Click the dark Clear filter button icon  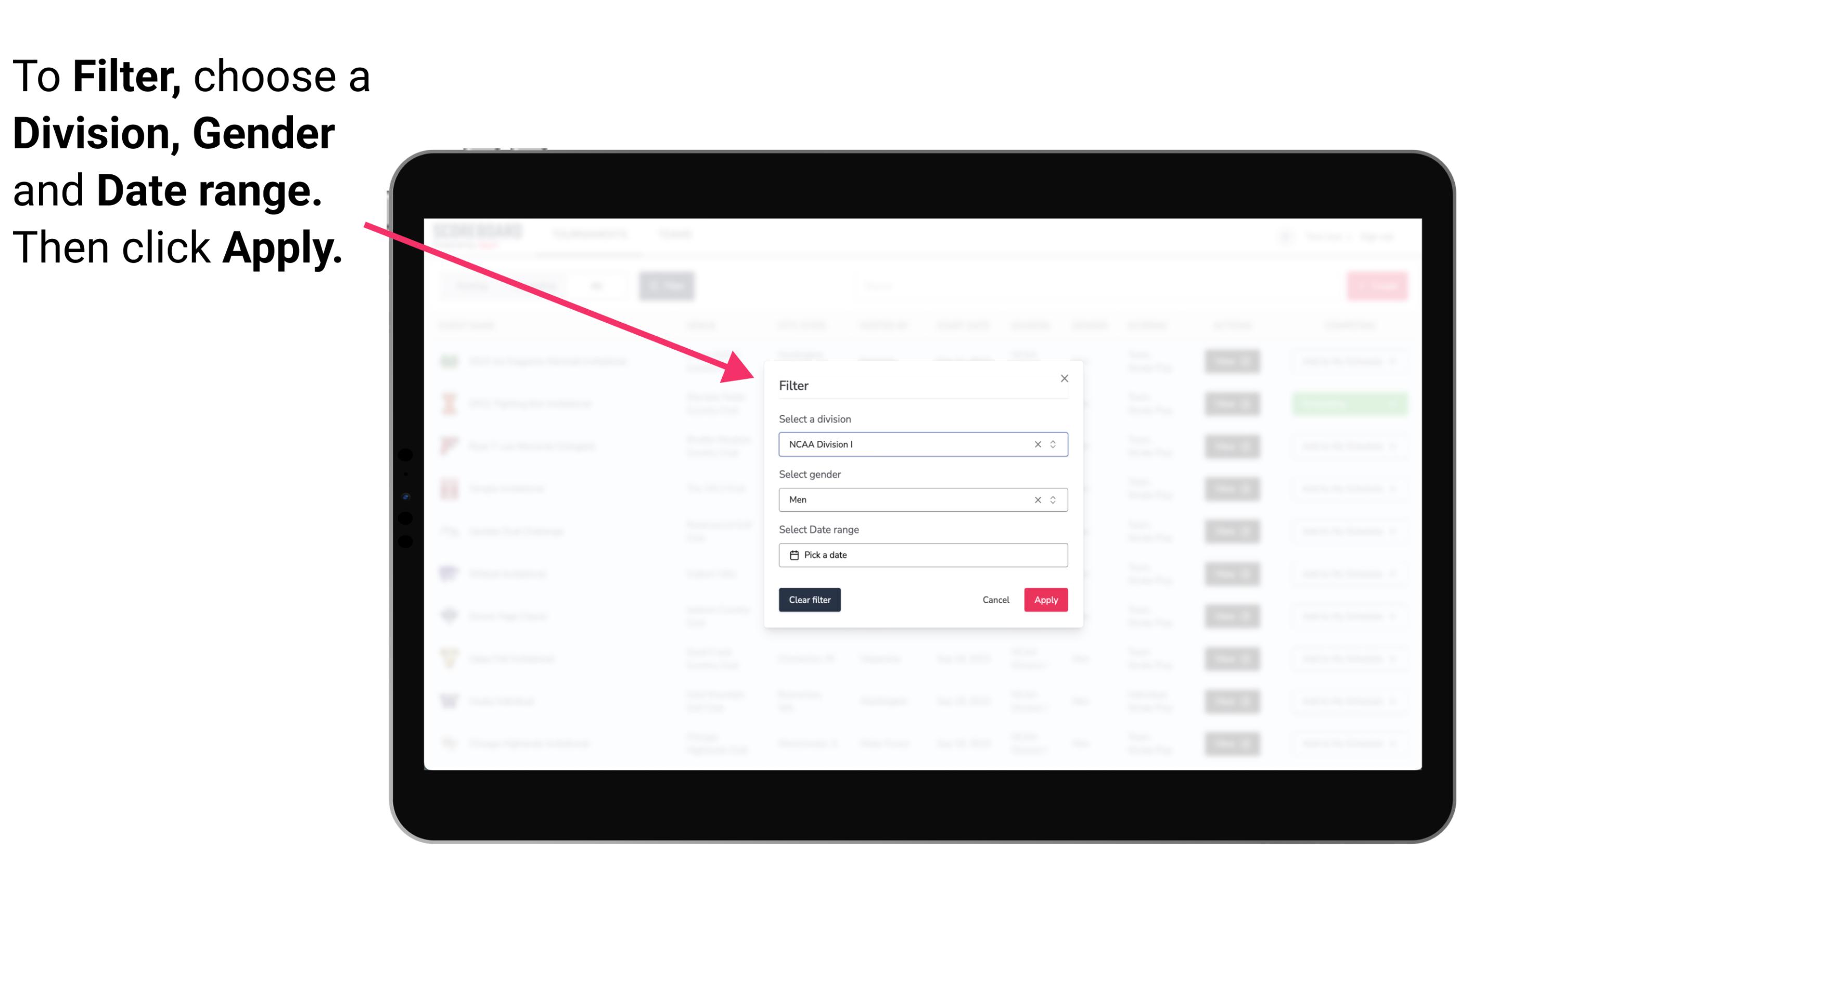tap(810, 600)
